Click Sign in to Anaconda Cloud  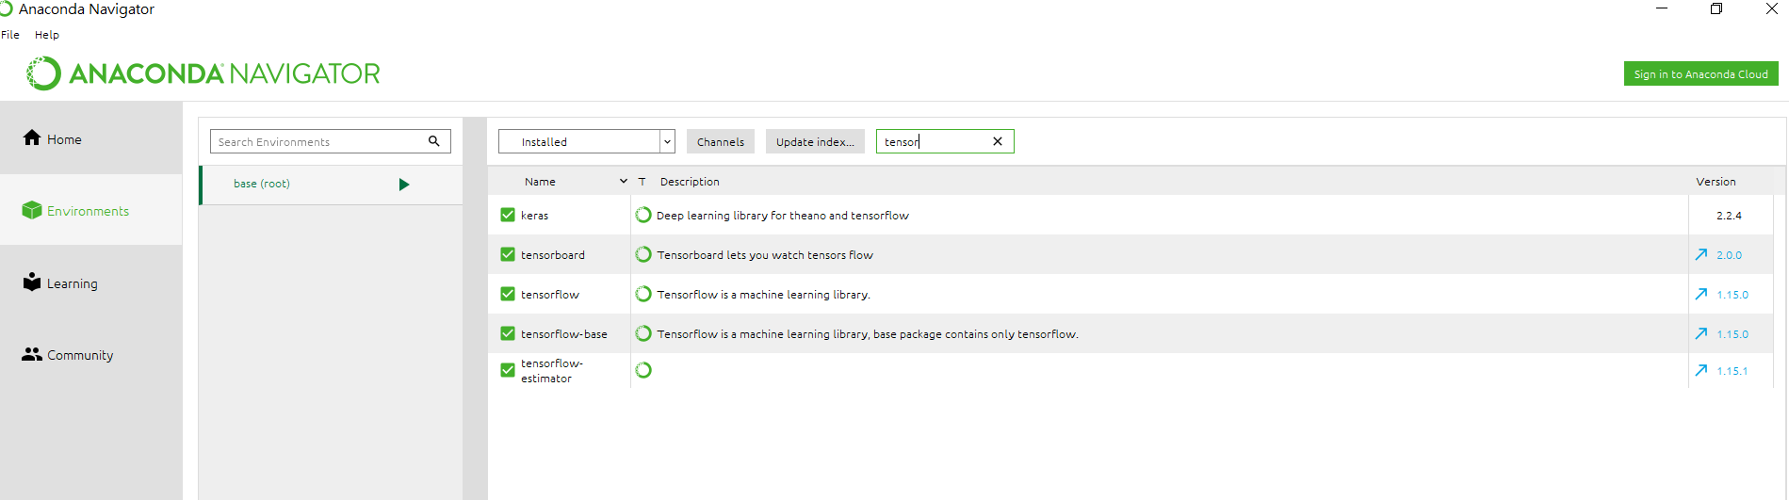(x=1700, y=73)
